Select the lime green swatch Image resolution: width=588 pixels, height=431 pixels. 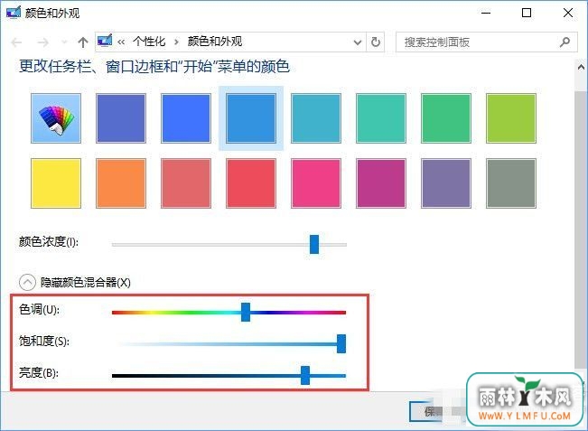[x=511, y=118]
